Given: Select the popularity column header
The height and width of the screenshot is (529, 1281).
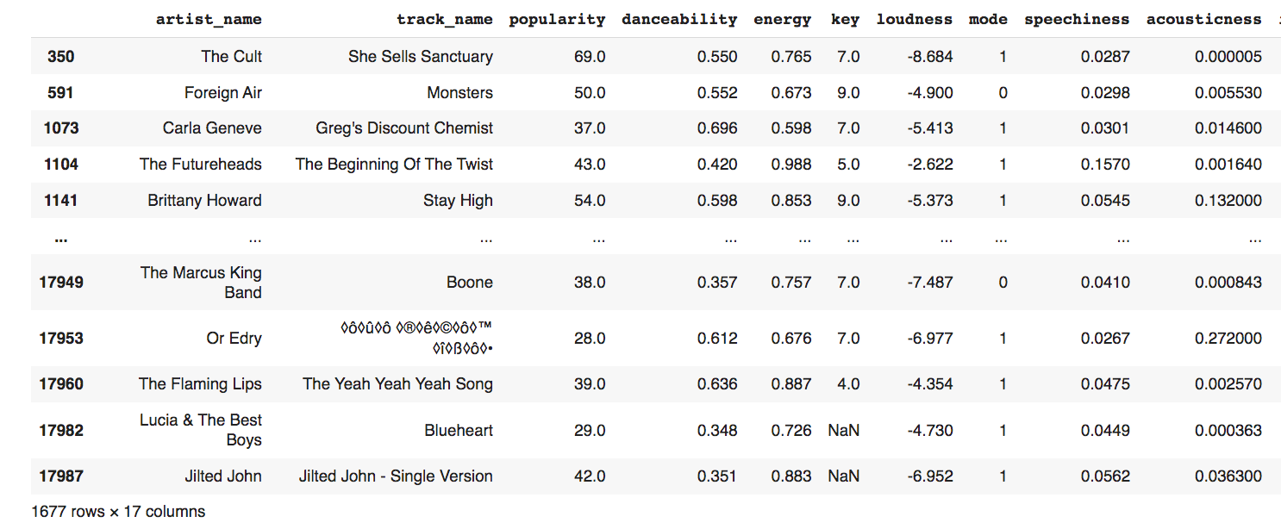Looking at the screenshot, I should 557,19.
